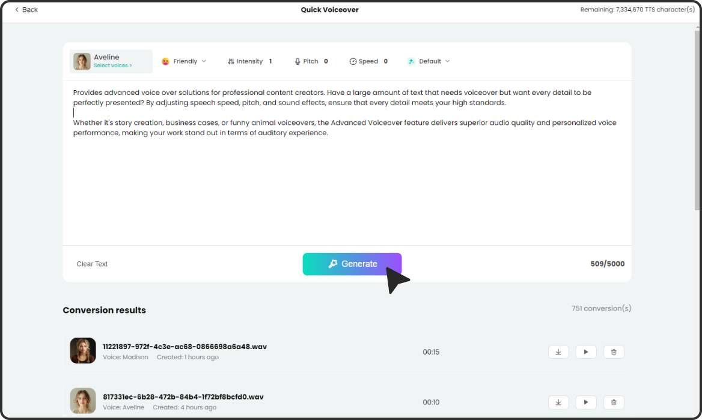Image resolution: width=702 pixels, height=420 pixels.
Task: Click the vertical scrollbar on the right
Action: [x=697, y=120]
